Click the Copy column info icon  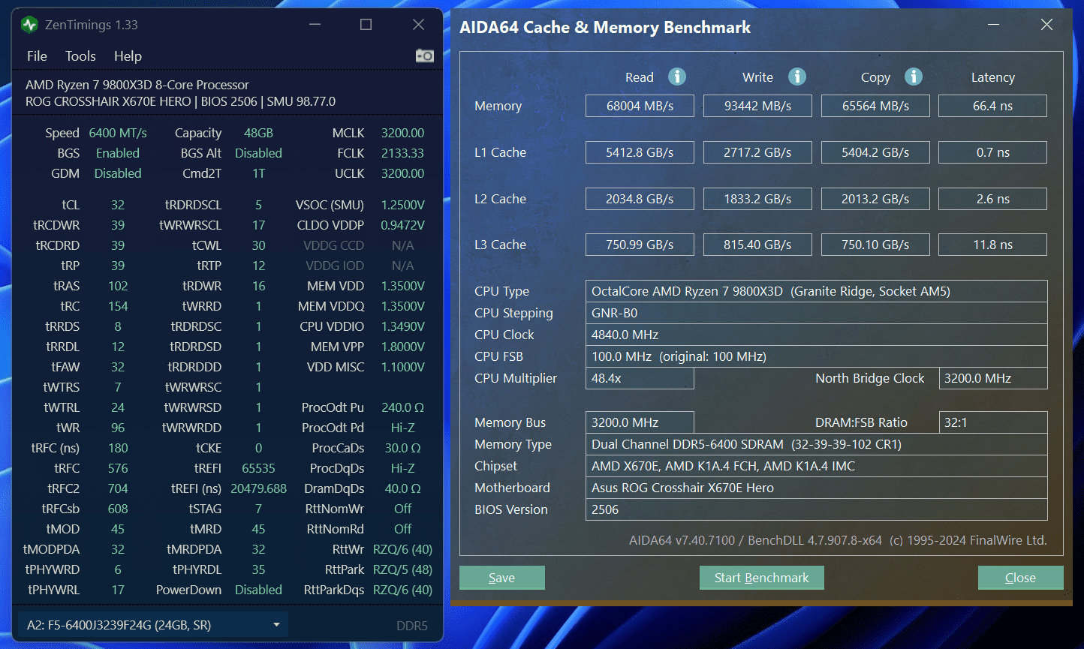click(914, 77)
